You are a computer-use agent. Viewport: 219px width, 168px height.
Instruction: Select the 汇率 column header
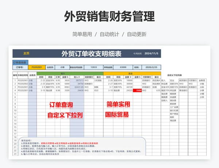(58, 77)
